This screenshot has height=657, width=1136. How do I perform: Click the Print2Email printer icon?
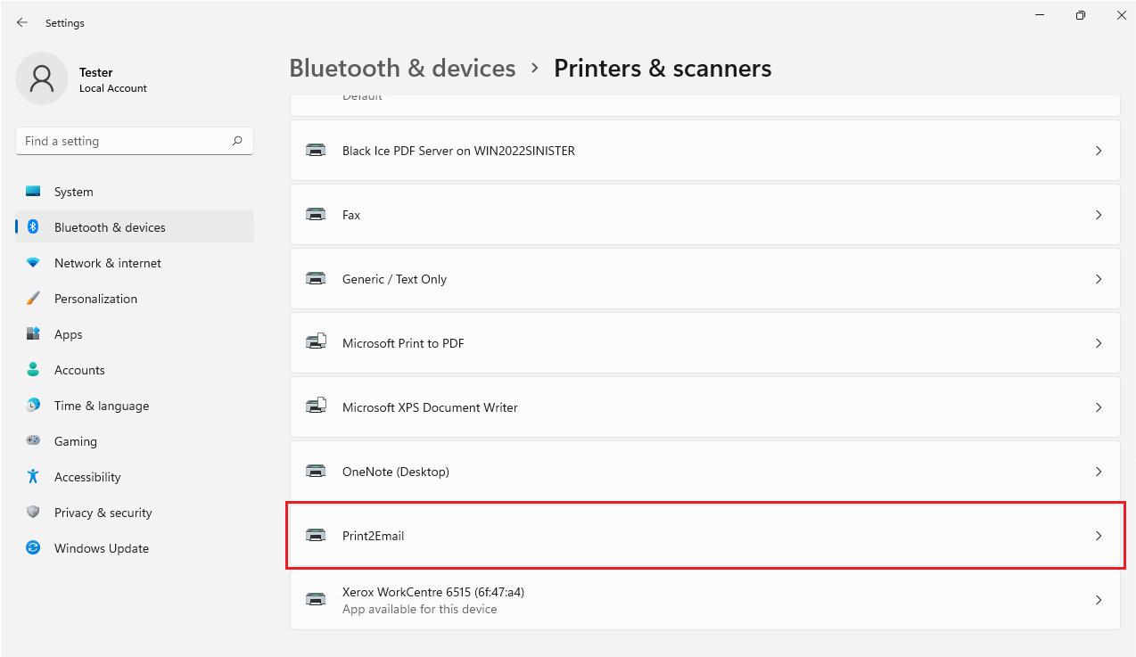click(316, 536)
